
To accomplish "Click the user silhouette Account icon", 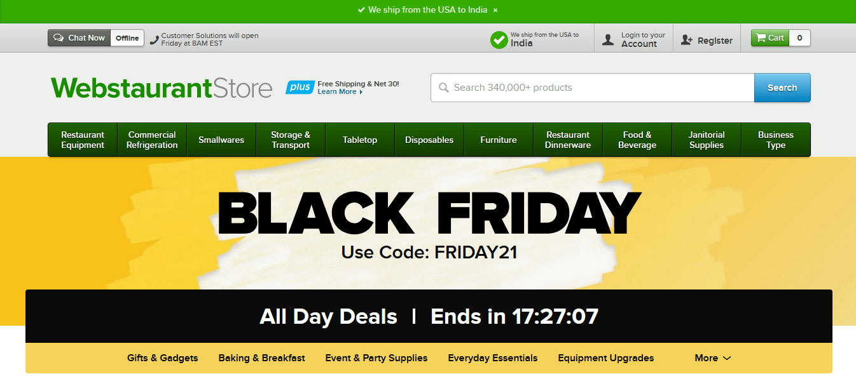I will click(x=608, y=40).
